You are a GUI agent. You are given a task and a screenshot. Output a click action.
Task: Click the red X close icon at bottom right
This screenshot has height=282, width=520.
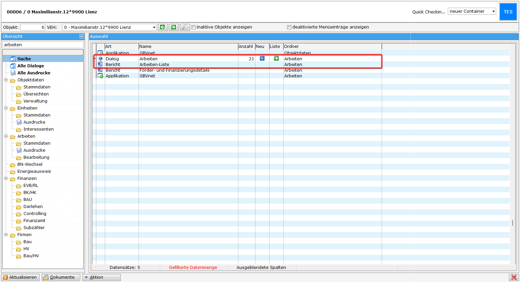pyautogui.click(x=514, y=277)
